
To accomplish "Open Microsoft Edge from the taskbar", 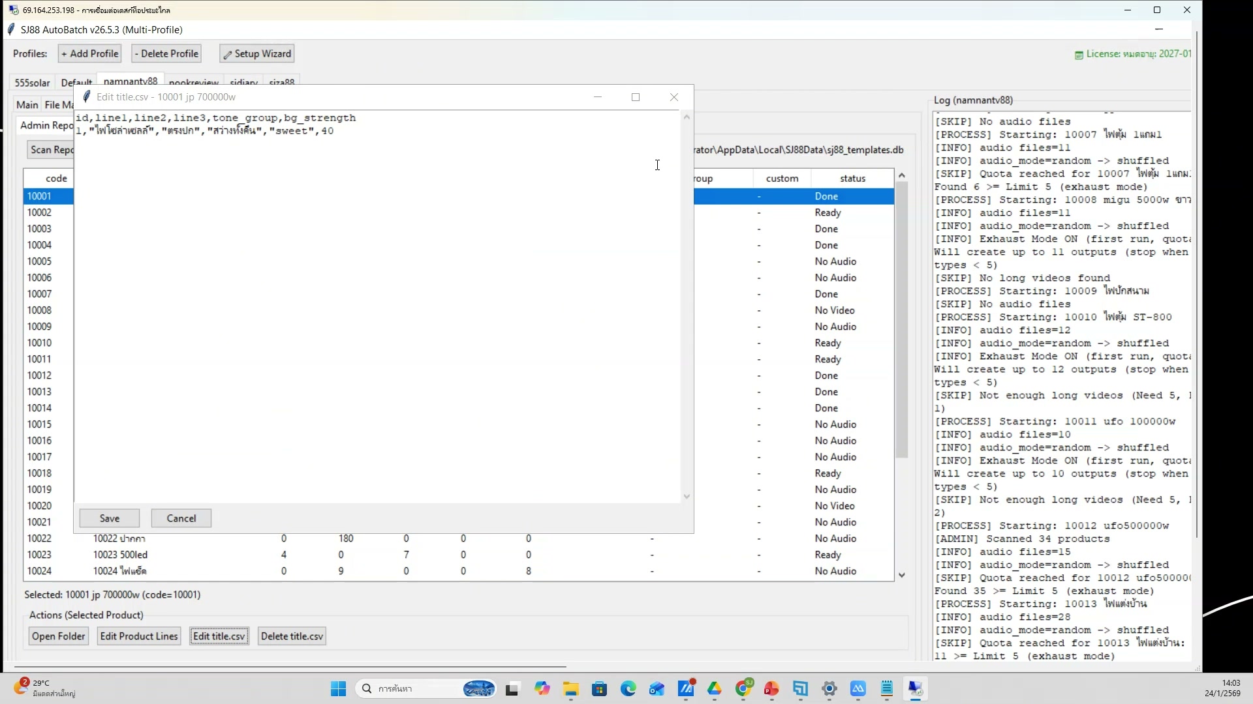I will click(x=628, y=688).
